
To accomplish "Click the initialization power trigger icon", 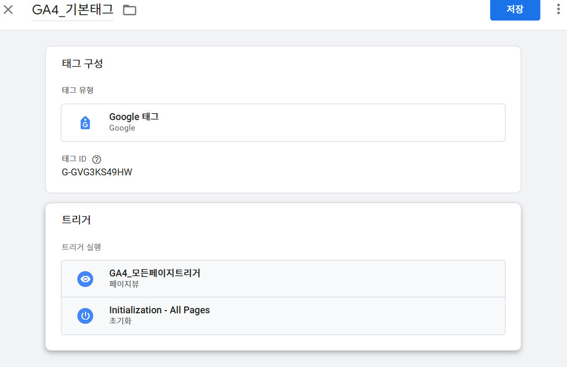I will coord(86,316).
